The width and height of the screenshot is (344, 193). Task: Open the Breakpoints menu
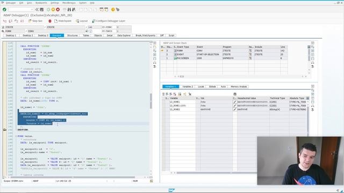point(41,3)
